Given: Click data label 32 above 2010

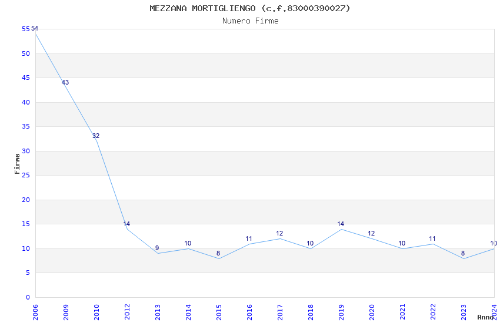Looking at the screenshot, I should point(96,136).
